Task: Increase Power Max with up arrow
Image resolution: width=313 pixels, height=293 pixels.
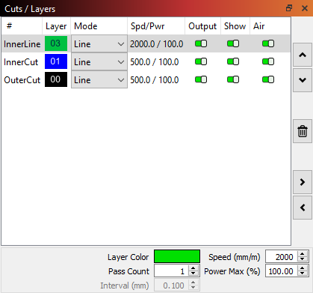Action: [303, 268]
